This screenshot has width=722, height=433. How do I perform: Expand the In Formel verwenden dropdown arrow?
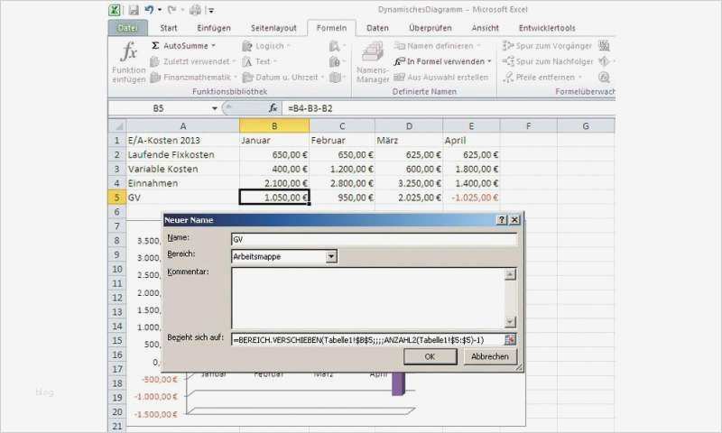pos(489,61)
